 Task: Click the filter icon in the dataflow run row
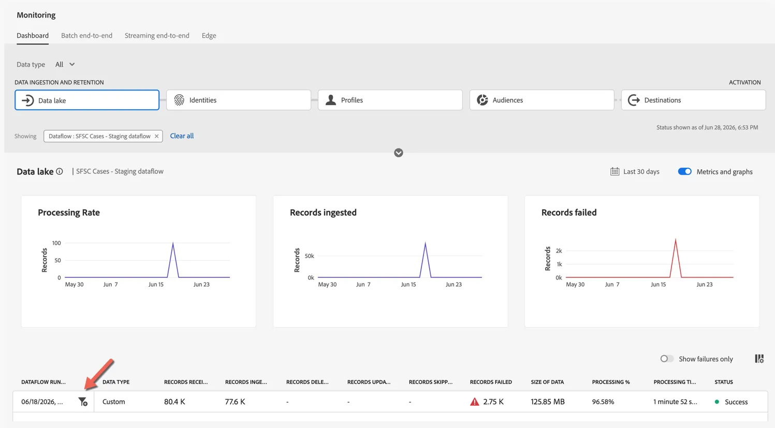pyautogui.click(x=83, y=402)
